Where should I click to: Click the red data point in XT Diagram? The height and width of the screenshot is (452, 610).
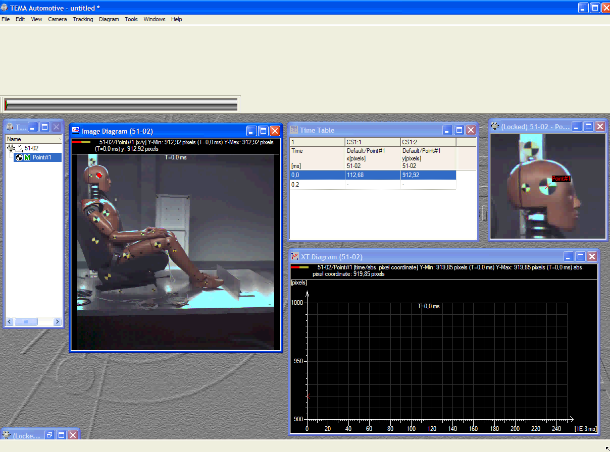pos(308,397)
